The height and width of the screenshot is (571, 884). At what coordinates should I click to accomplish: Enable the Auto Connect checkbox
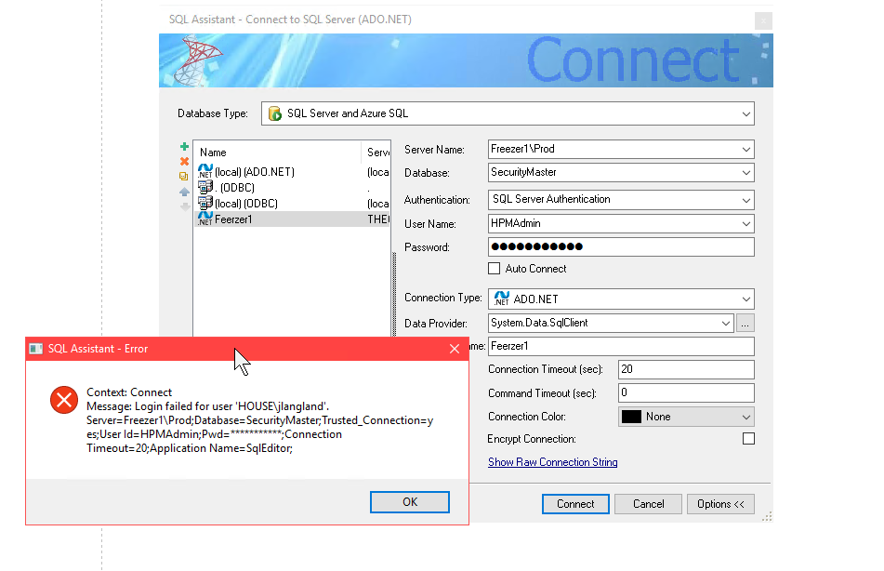coord(494,269)
